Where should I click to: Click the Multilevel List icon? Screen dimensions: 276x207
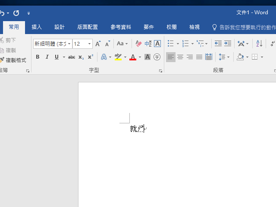click(x=200, y=44)
